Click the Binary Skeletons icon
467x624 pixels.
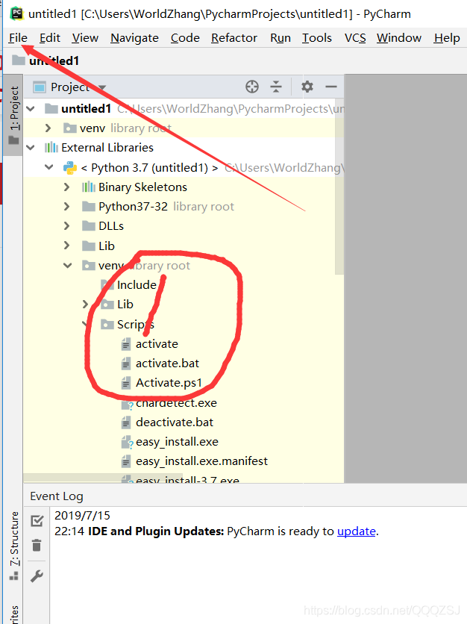(x=88, y=187)
